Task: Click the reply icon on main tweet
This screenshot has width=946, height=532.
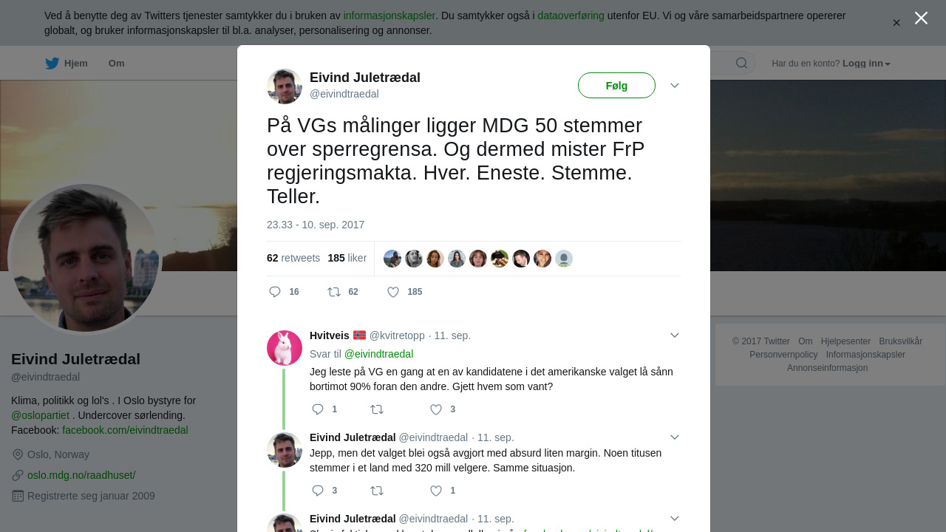Action: click(x=275, y=292)
